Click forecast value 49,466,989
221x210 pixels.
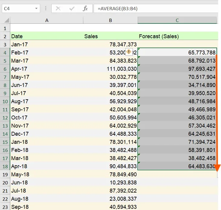(x=202, y=110)
